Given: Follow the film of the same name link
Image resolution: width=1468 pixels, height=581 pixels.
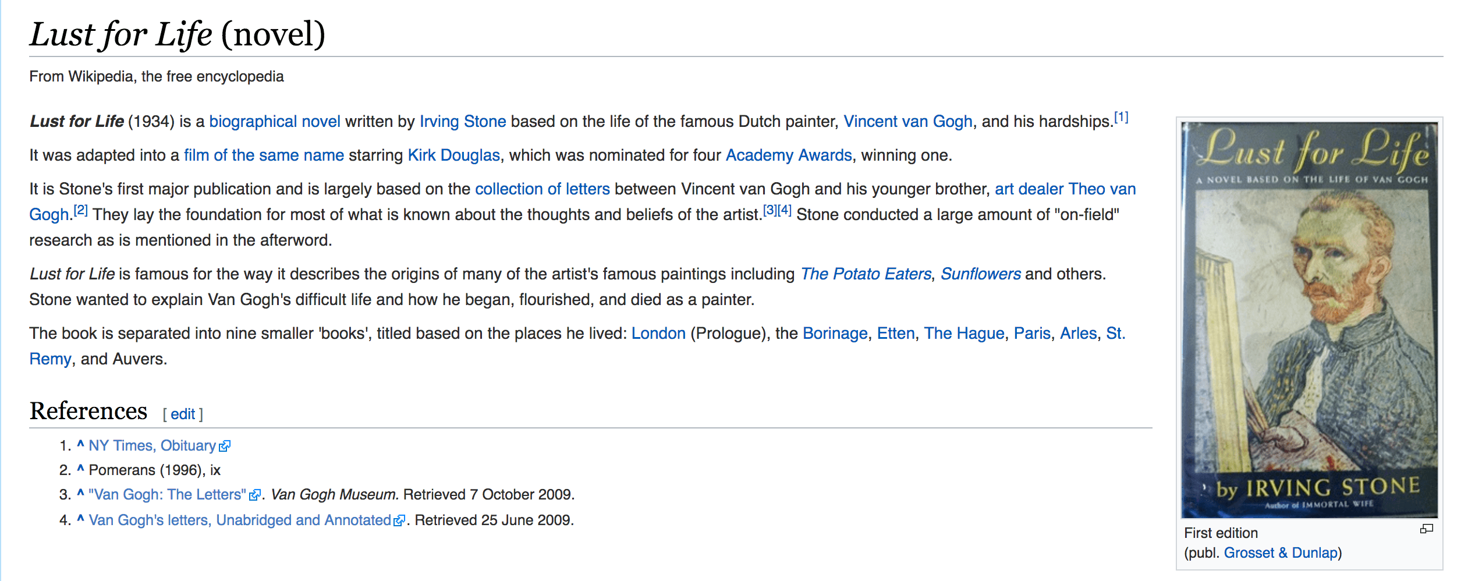Looking at the screenshot, I should (264, 155).
